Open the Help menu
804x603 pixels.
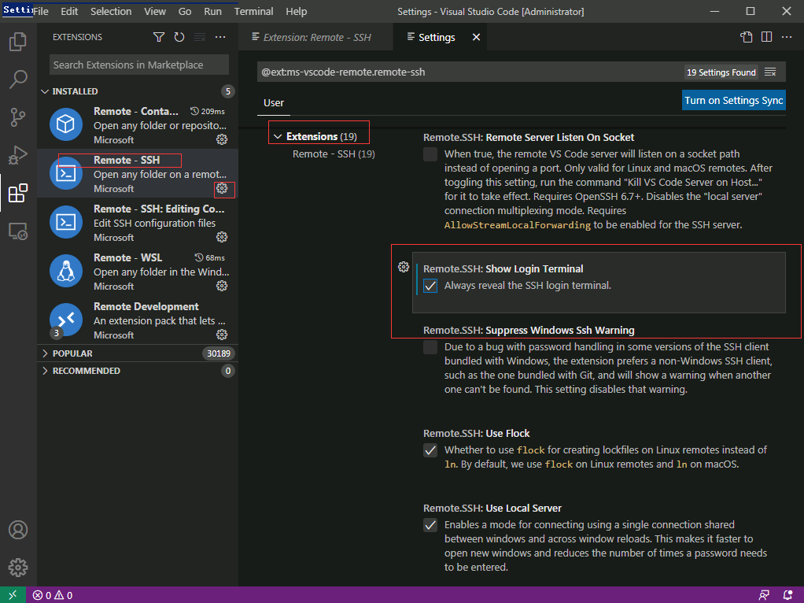296,11
